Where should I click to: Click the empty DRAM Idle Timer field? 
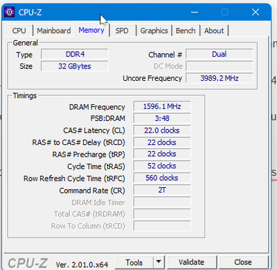click(x=162, y=202)
